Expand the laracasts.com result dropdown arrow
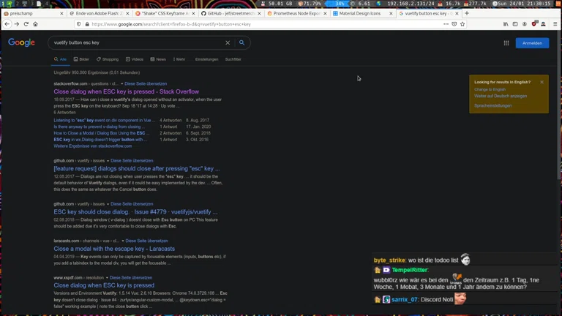The width and height of the screenshot is (562, 316). click(122, 241)
